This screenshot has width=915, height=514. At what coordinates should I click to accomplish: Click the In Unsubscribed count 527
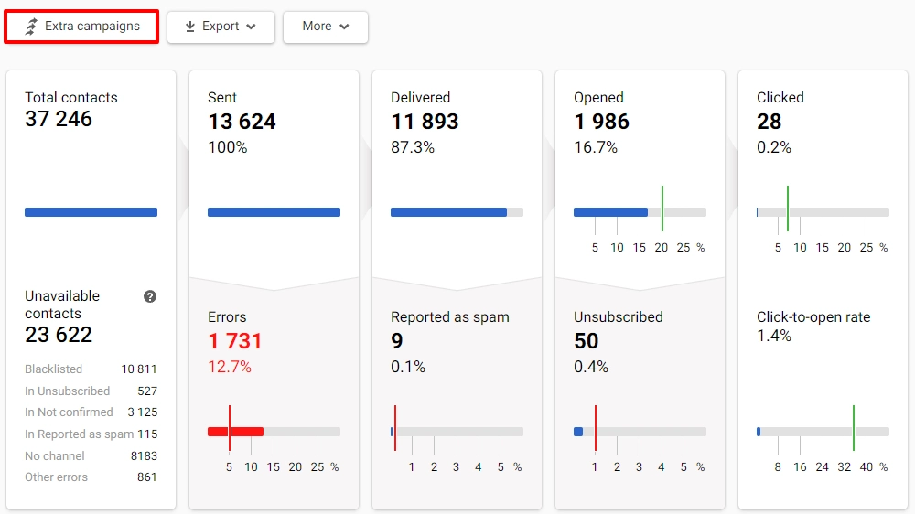[x=147, y=391]
